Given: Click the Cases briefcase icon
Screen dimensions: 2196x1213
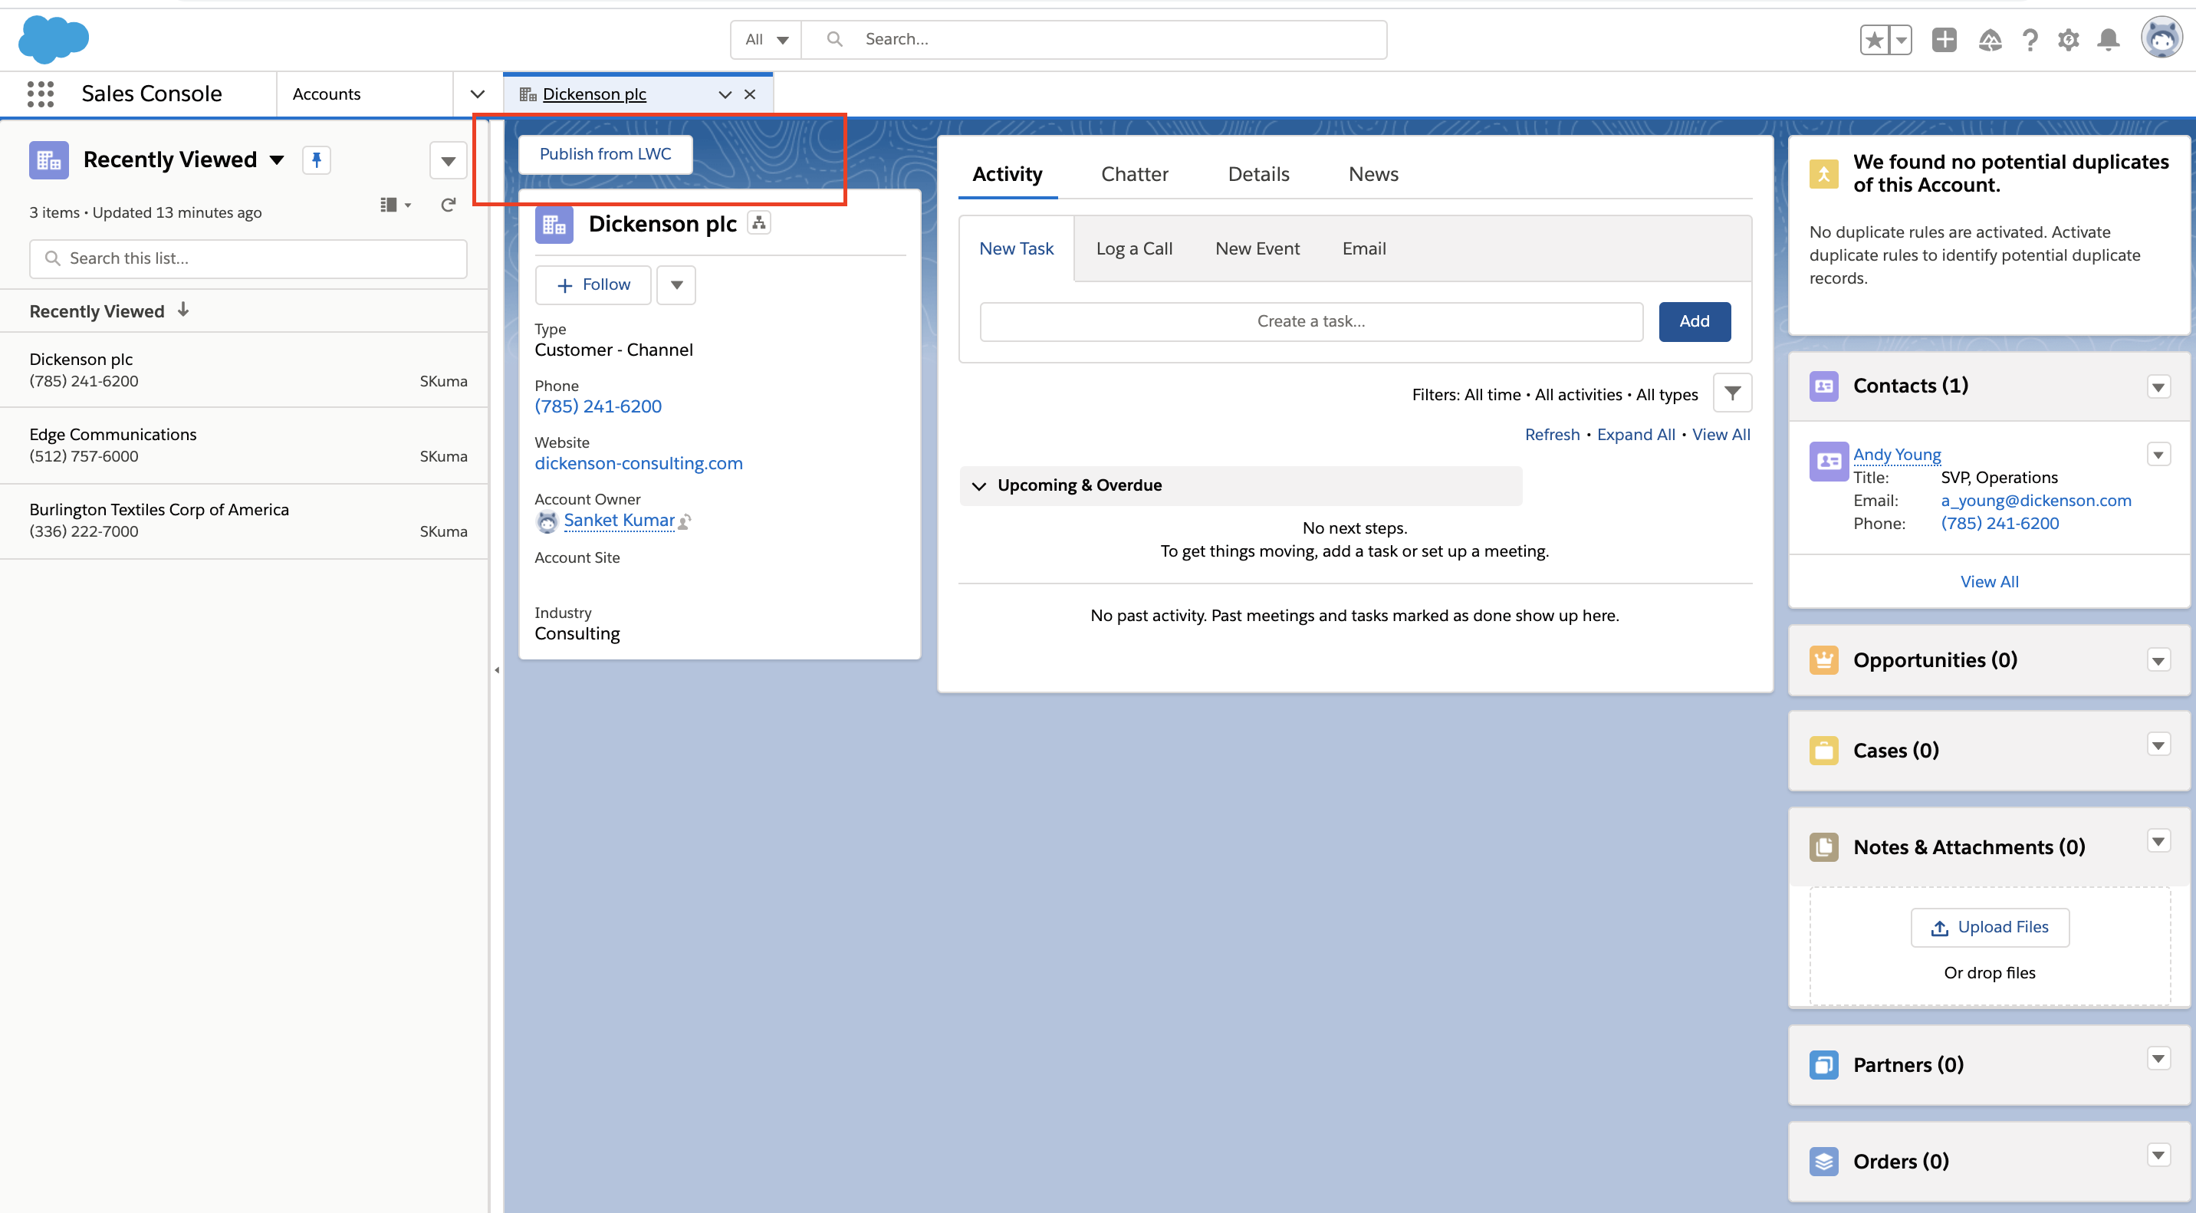Looking at the screenshot, I should (1823, 751).
